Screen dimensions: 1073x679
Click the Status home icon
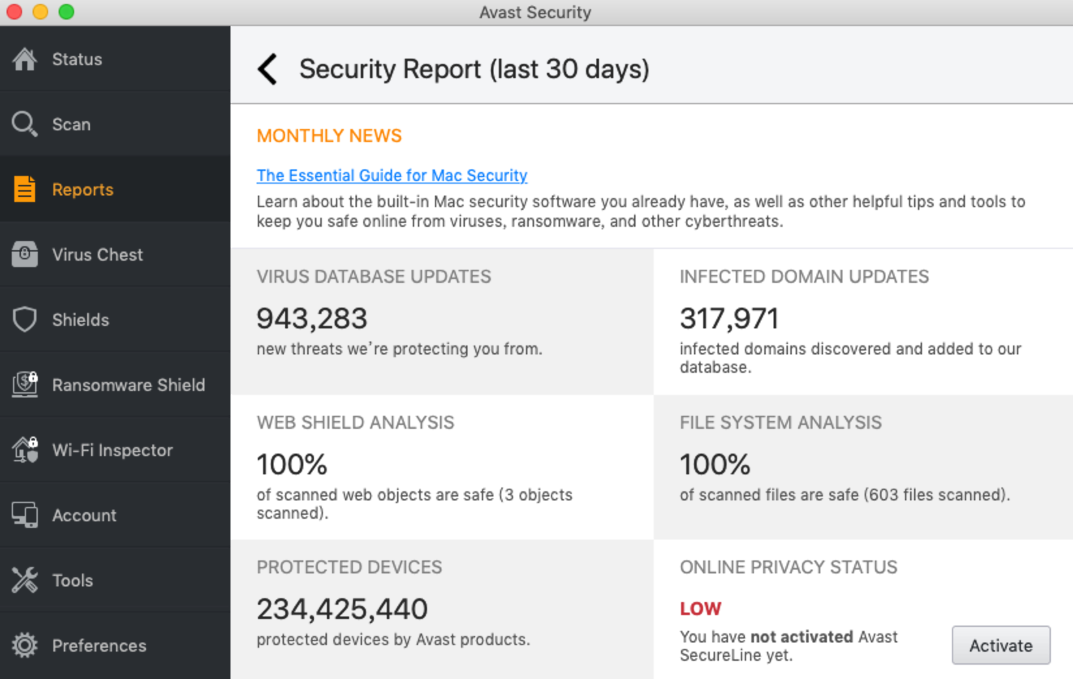click(x=25, y=59)
